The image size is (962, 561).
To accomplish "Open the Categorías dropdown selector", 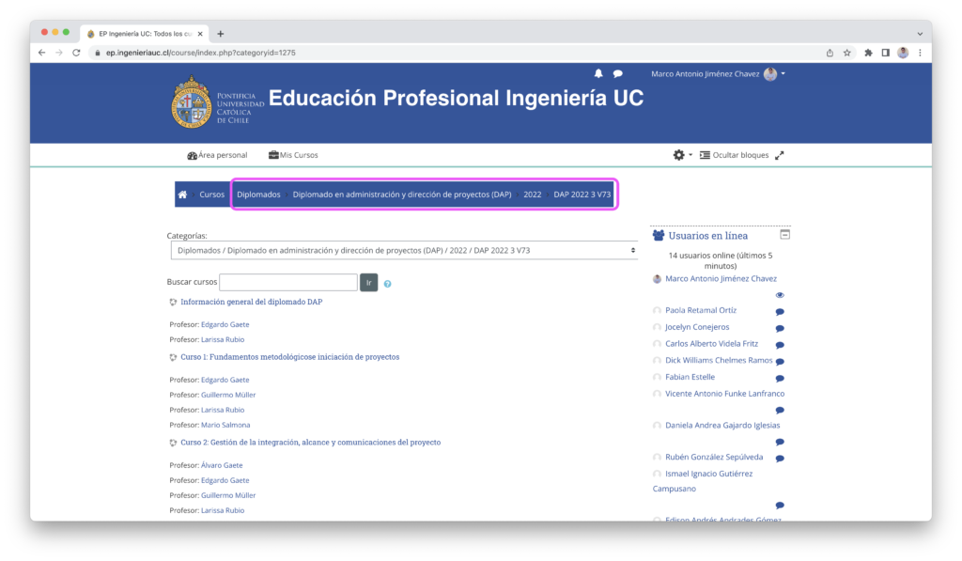I will [404, 250].
